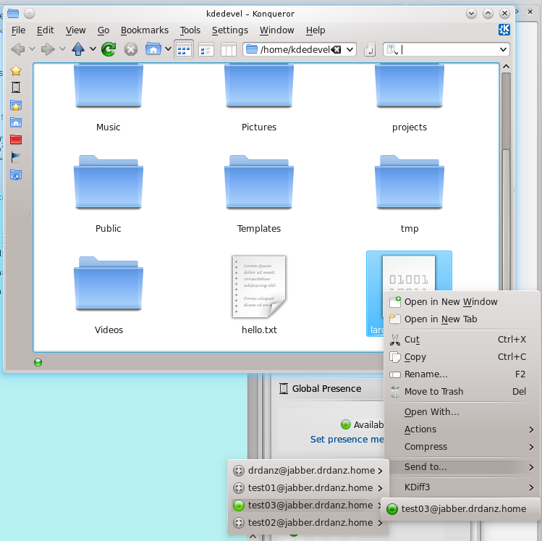Open the Bookmarks menu
The height and width of the screenshot is (541, 542).
(145, 30)
